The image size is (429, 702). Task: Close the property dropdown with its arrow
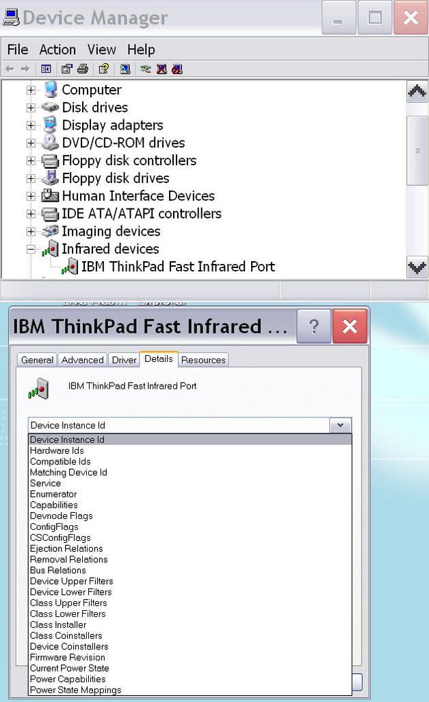(x=340, y=425)
